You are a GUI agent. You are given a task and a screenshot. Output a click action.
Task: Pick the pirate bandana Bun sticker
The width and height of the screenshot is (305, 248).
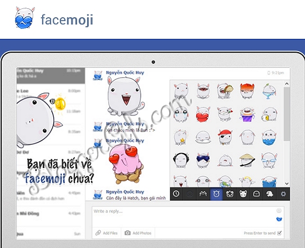225,137
